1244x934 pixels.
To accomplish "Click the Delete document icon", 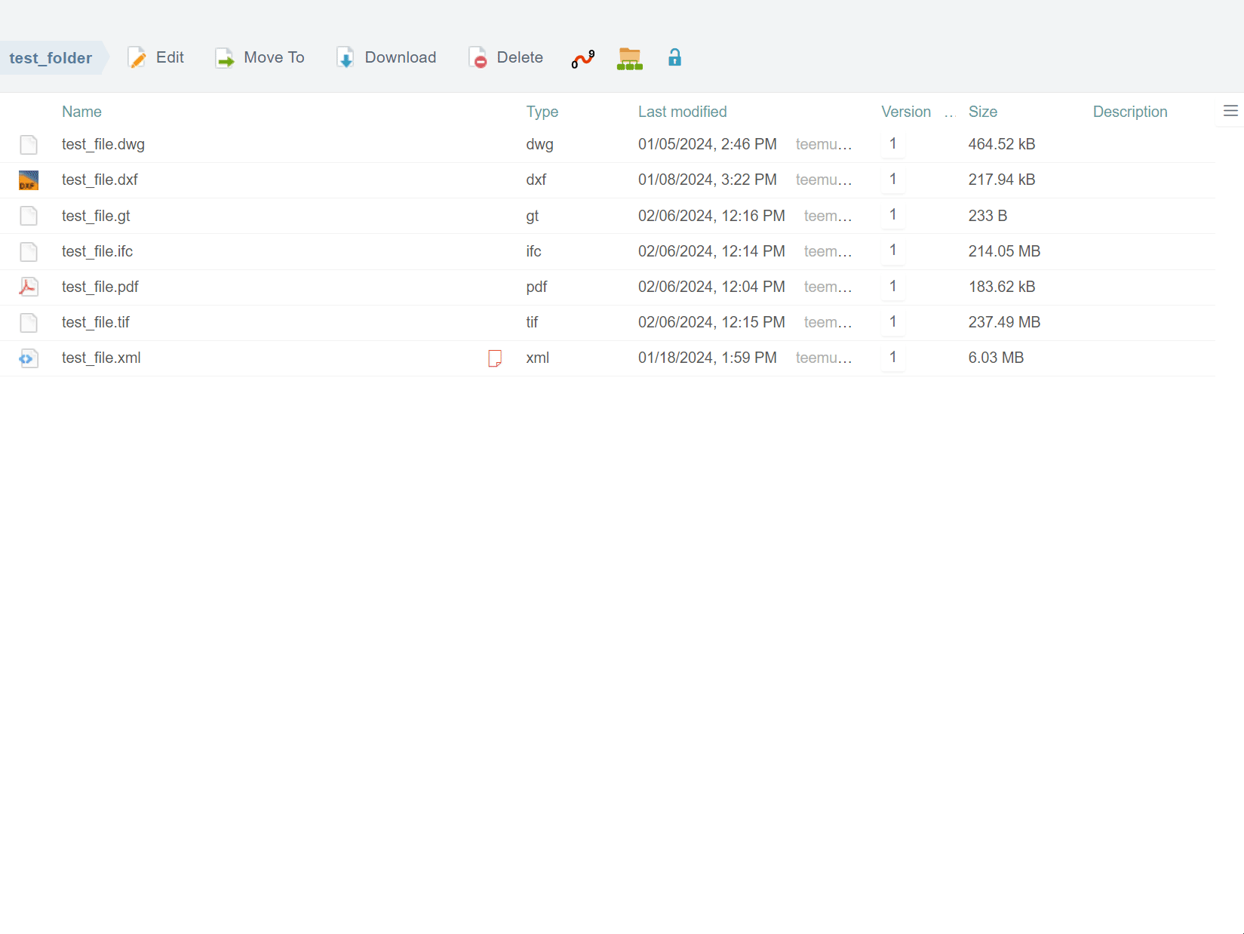I will [478, 58].
